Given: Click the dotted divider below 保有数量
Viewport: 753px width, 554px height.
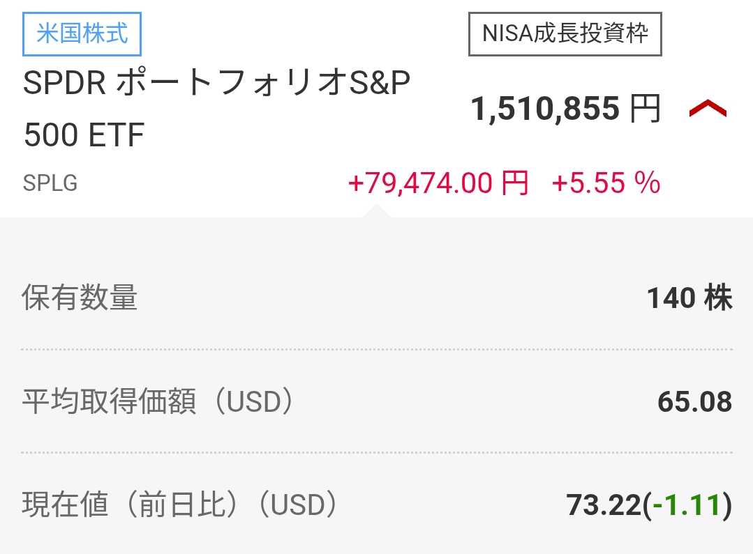Looking at the screenshot, I should [x=377, y=349].
